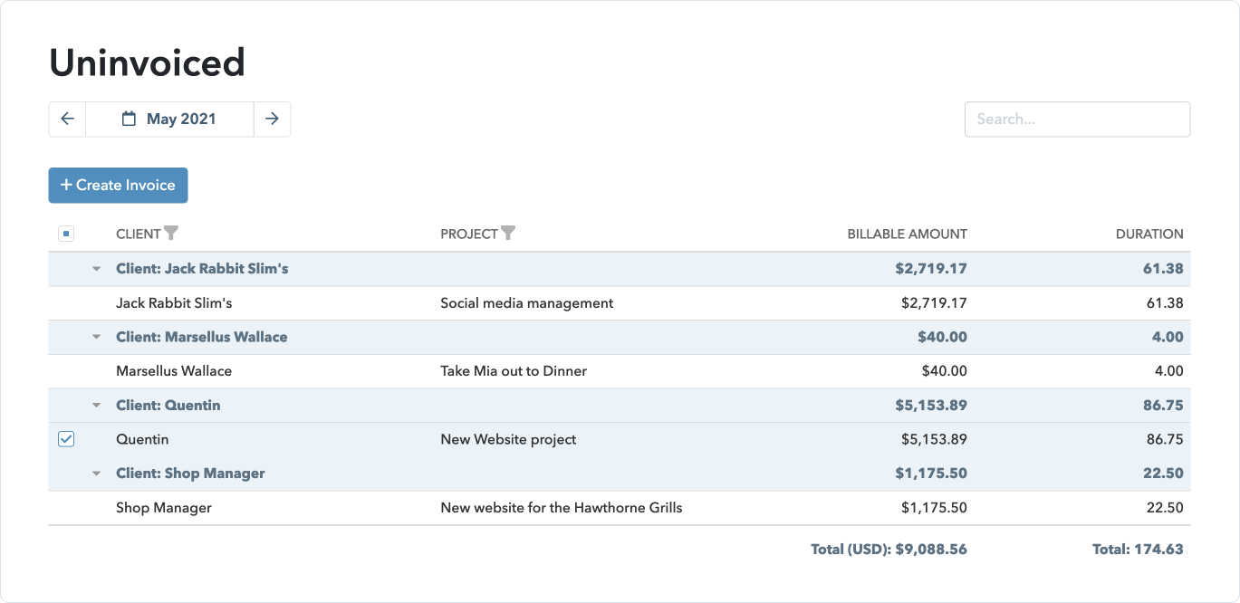Collapse the Client: Jack Rabbit Slim's group
This screenshot has width=1240, height=603.
[96, 269]
